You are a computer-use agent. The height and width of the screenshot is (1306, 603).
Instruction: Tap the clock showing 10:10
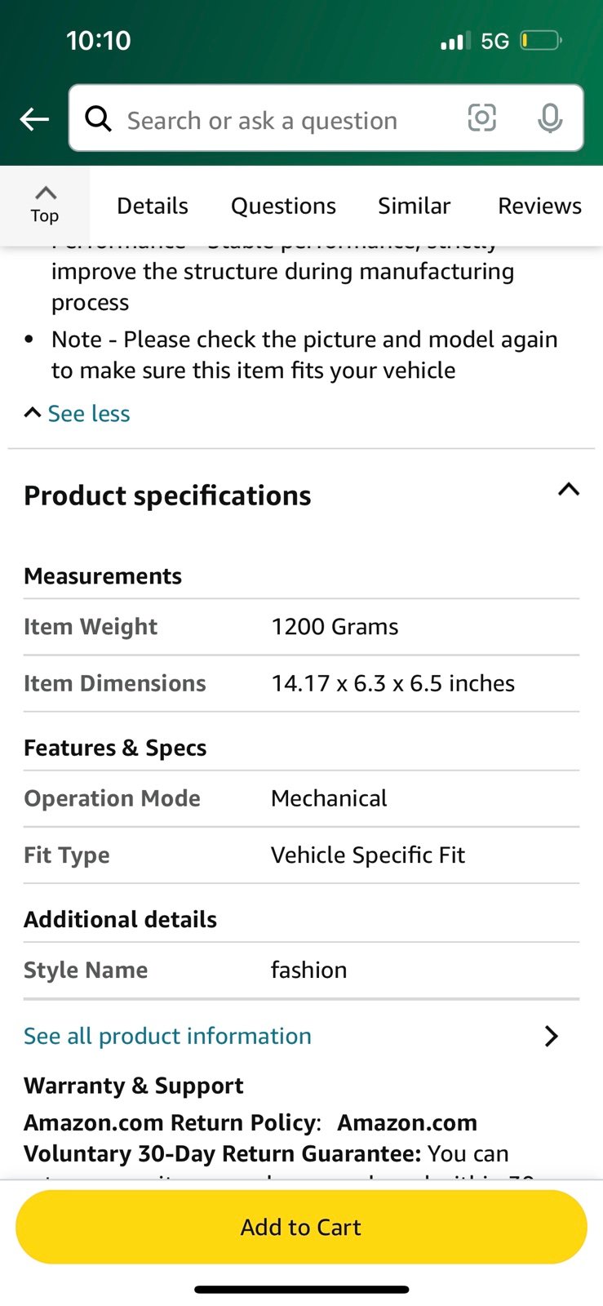coord(99,40)
